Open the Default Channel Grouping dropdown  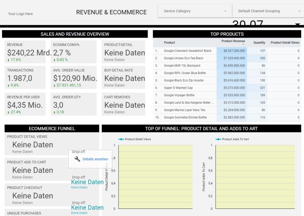point(268,11)
